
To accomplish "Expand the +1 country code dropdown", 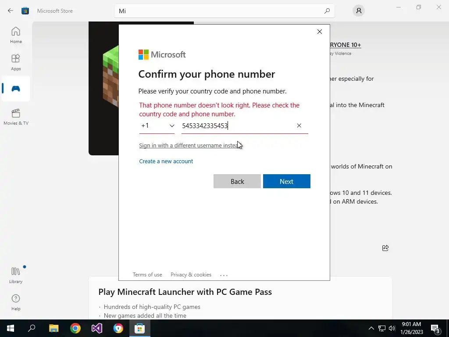I will (x=157, y=126).
